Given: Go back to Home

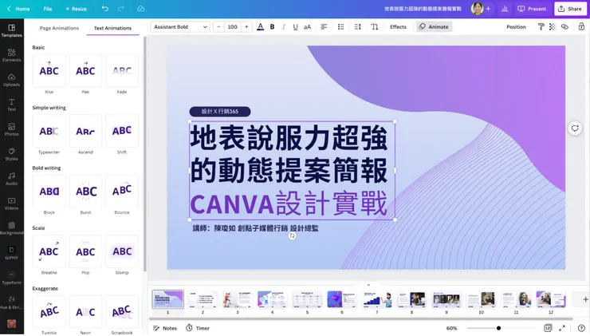Looking at the screenshot, I should point(18,9).
